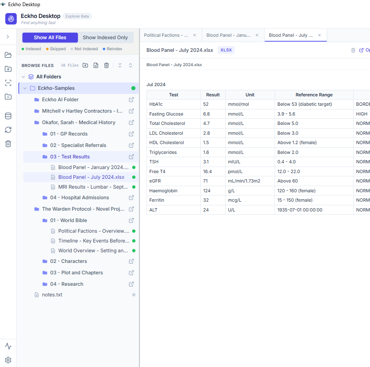Expand 03 - Plot and Chapters folder
Viewport: 370px width, 367px height.
tap(76, 273)
